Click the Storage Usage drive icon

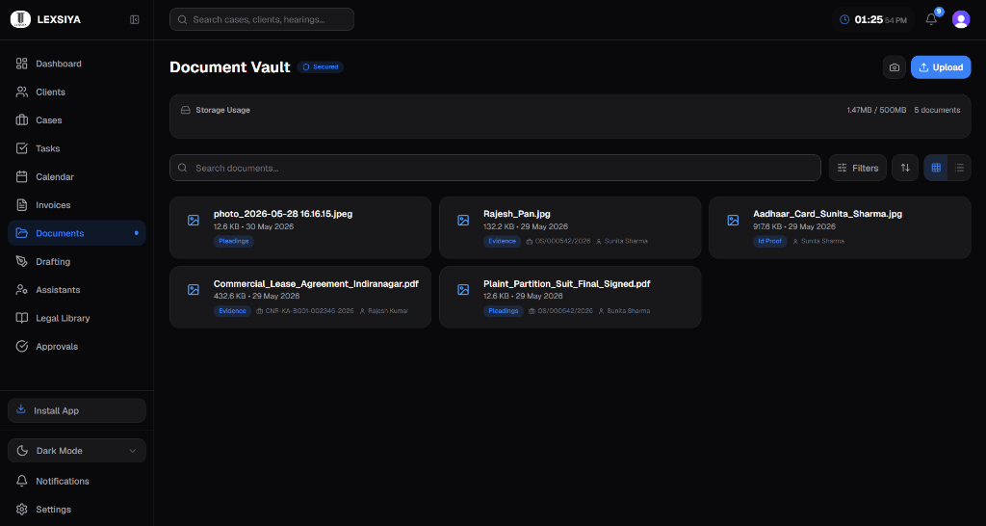click(x=186, y=110)
